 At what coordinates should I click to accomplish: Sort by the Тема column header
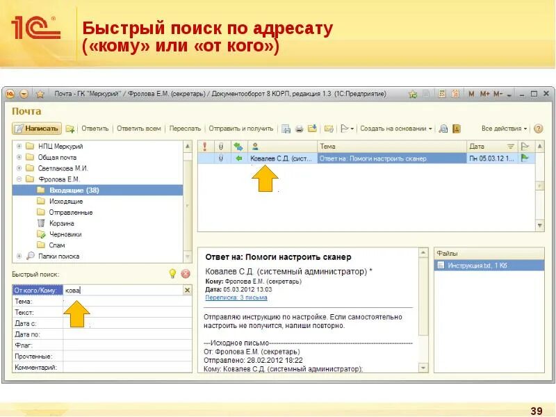tap(392, 146)
